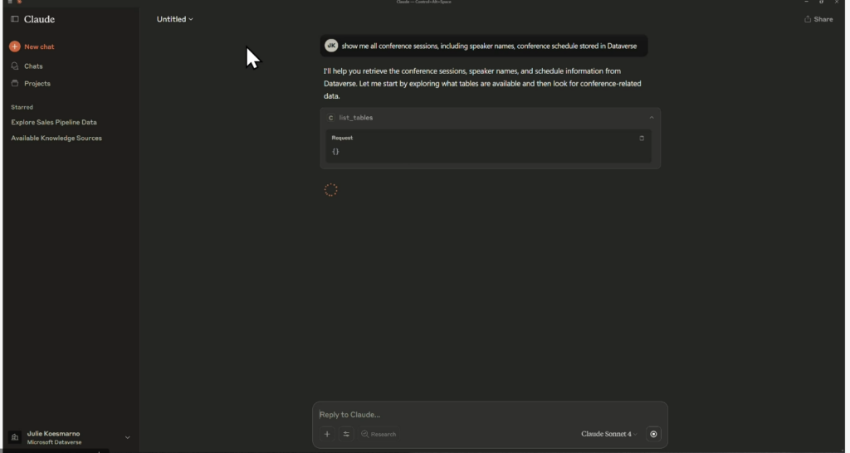Collapse the sidebar with the panel icon

tap(15, 19)
